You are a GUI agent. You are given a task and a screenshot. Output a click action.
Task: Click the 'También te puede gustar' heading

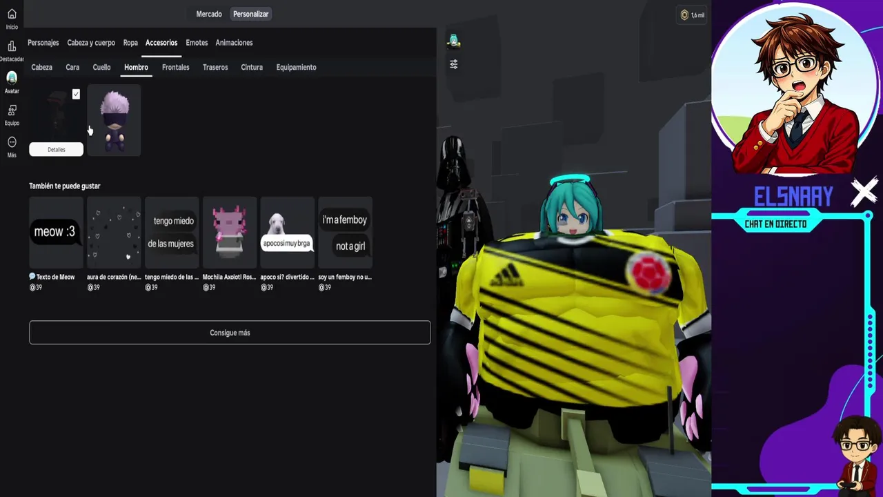(x=65, y=186)
